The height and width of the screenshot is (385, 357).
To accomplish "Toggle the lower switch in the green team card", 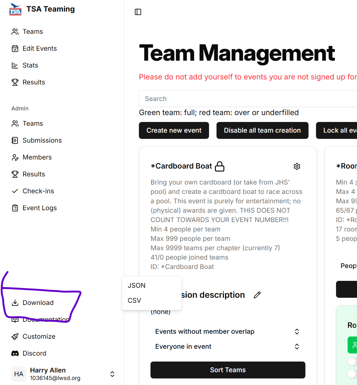I will click(x=352, y=373).
